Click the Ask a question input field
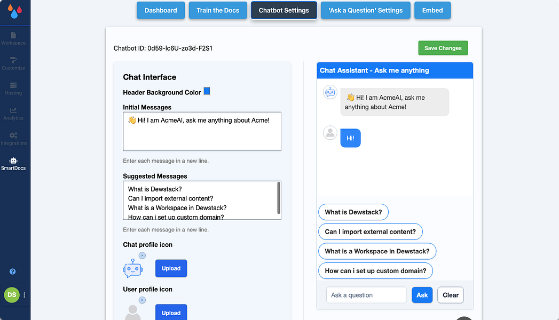The height and width of the screenshot is (320, 559). click(366, 295)
